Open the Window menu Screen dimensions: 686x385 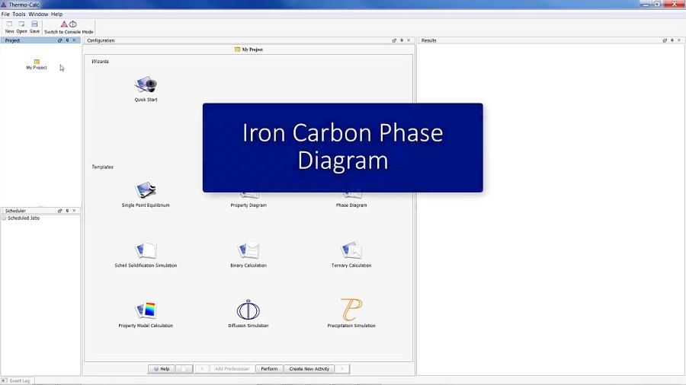[38, 14]
